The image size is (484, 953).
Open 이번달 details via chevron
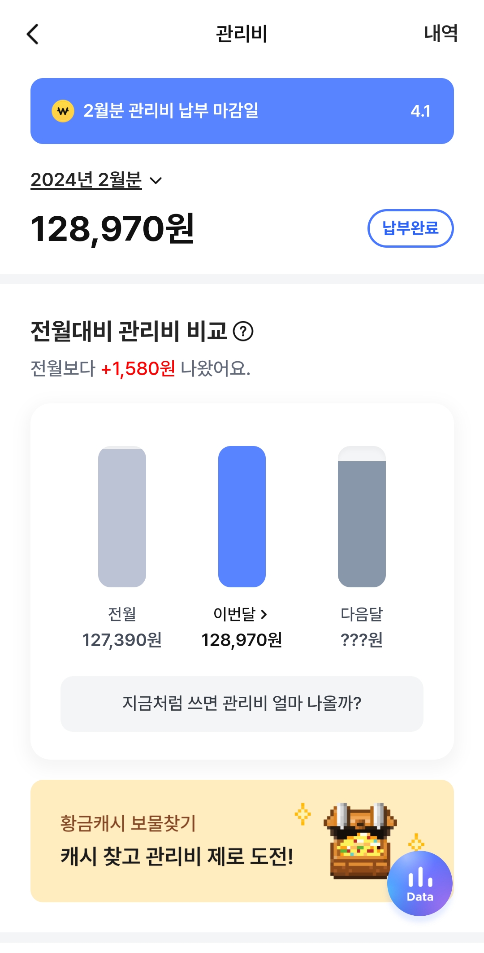[264, 614]
